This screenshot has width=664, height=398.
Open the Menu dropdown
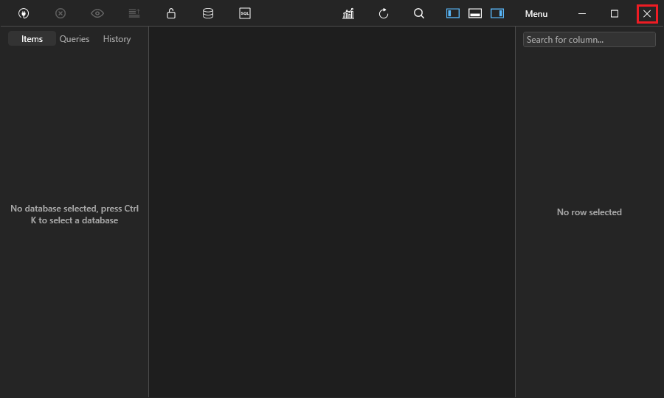tap(536, 14)
